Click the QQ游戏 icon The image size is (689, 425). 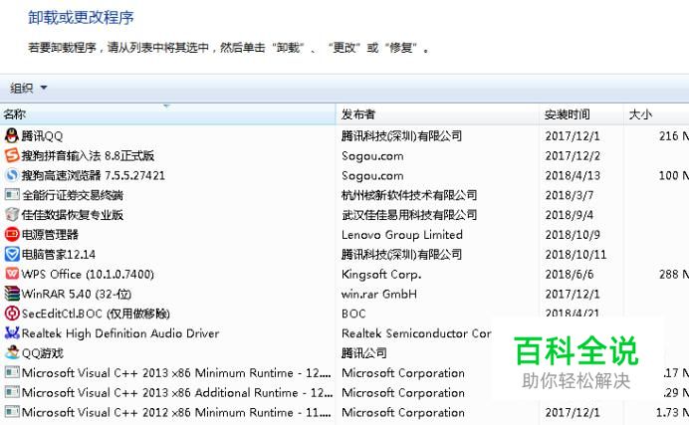(11, 352)
